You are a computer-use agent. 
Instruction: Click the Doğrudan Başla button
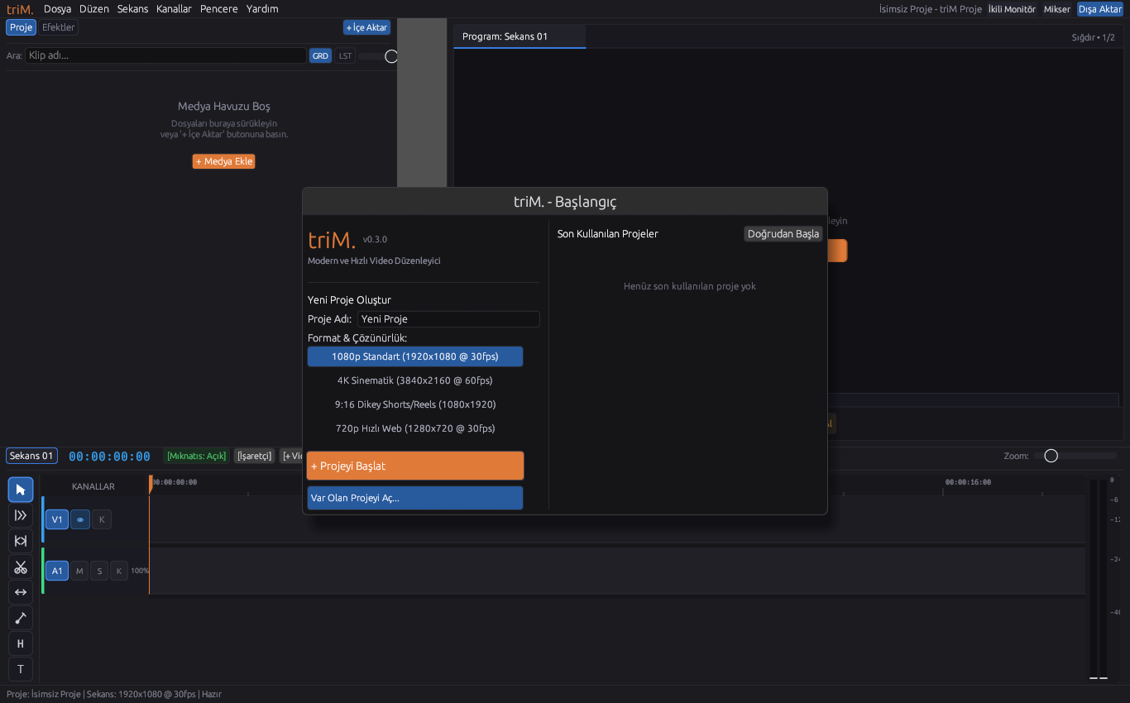pos(783,234)
